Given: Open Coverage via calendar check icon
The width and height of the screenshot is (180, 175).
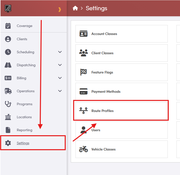Looking at the screenshot, I should tap(8, 26).
